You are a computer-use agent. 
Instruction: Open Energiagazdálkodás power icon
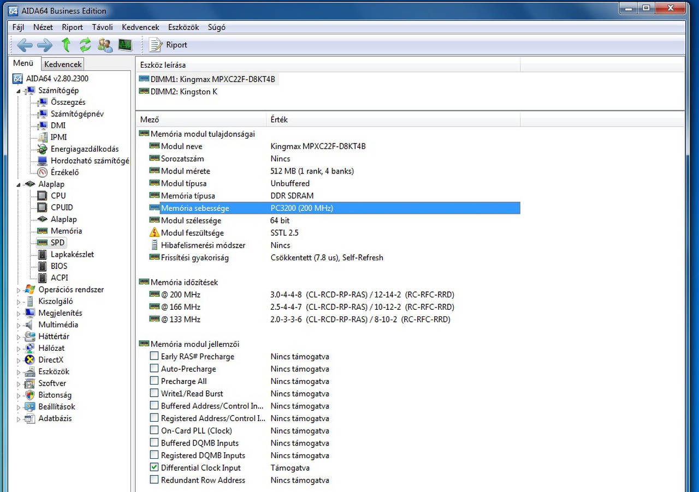pos(43,149)
